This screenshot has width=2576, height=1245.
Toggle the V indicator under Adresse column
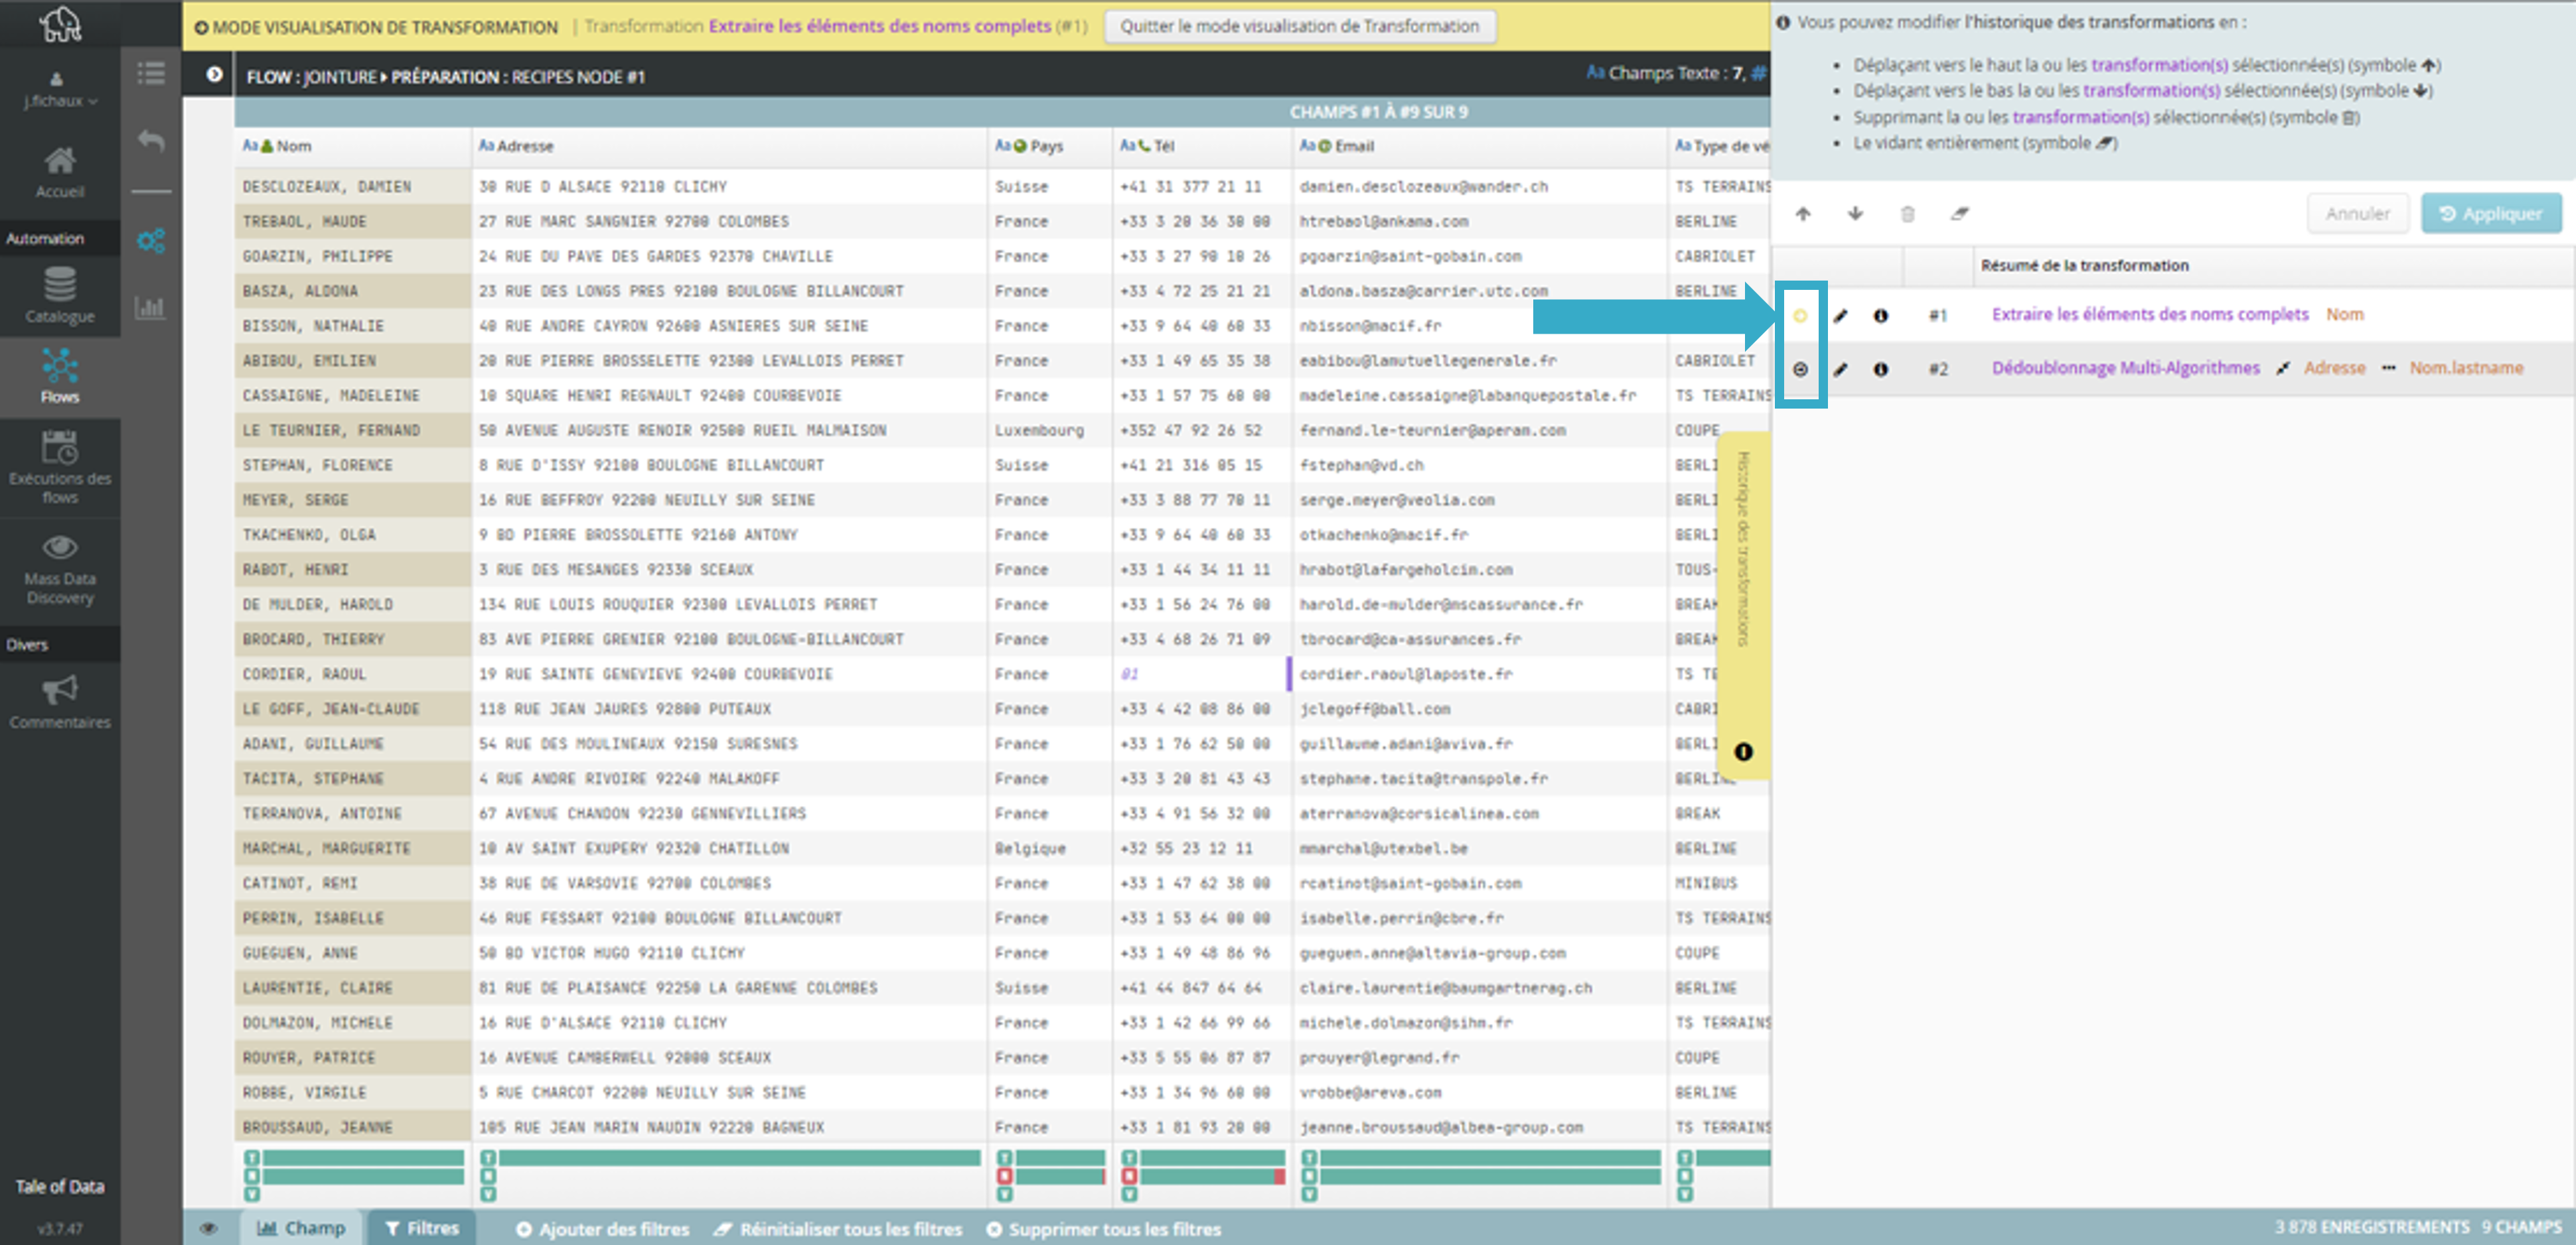[x=488, y=1194]
